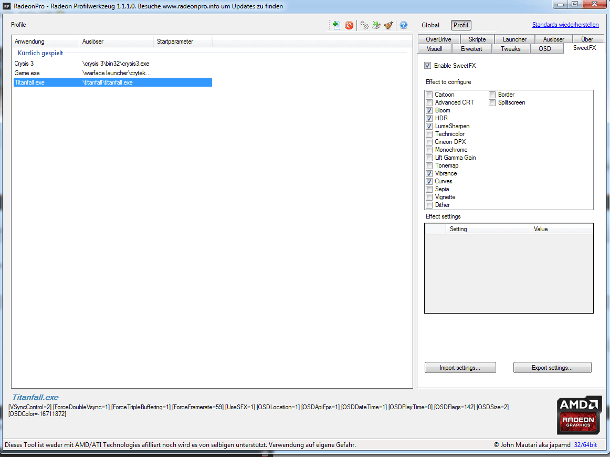Enable the Vignette checkbox
This screenshot has width=610, height=457.
[429, 198]
